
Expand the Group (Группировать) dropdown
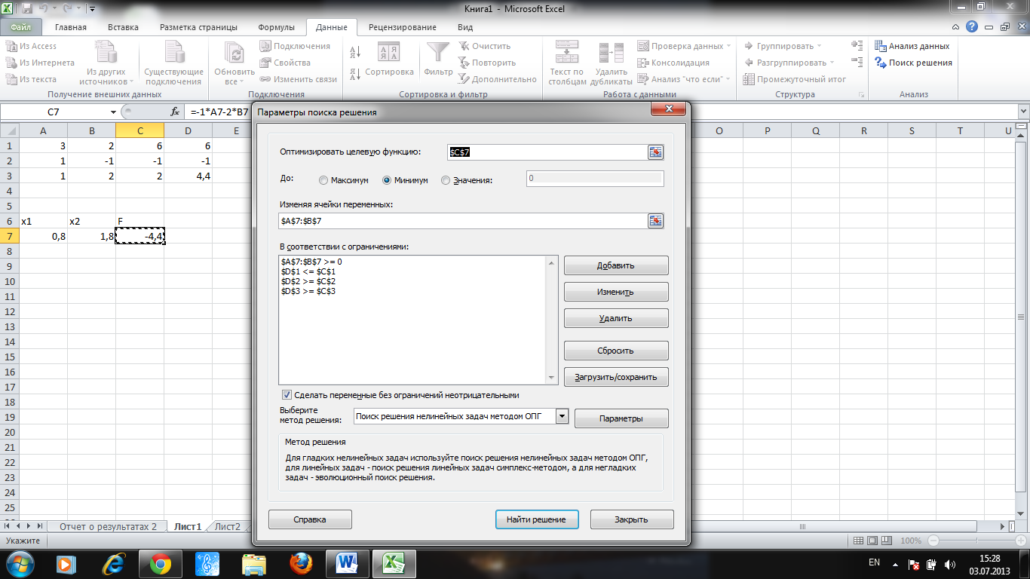tap(819, 46)
